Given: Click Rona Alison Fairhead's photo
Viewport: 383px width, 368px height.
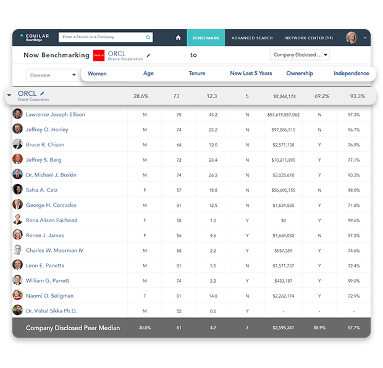Looking at the screenshot, I should click(x=17, y=219).
